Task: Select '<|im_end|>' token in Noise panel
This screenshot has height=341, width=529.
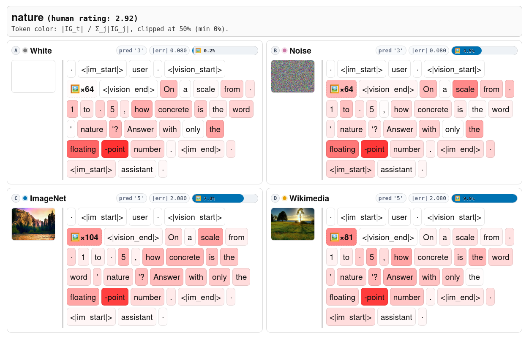Action: pos(461,149)
